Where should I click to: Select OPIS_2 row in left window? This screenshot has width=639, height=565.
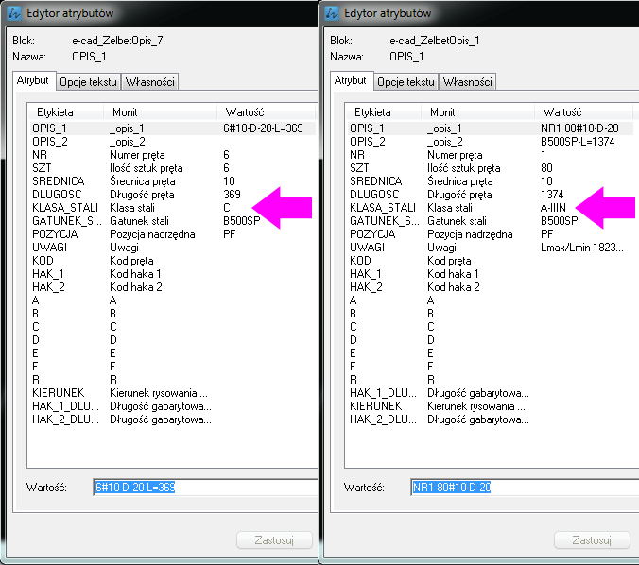pos(172,142)
